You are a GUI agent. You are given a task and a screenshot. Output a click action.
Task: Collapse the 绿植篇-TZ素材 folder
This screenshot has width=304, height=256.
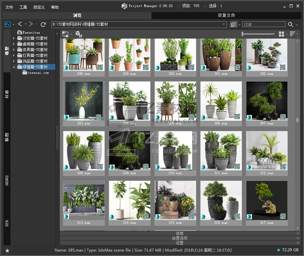coord(14,67)
